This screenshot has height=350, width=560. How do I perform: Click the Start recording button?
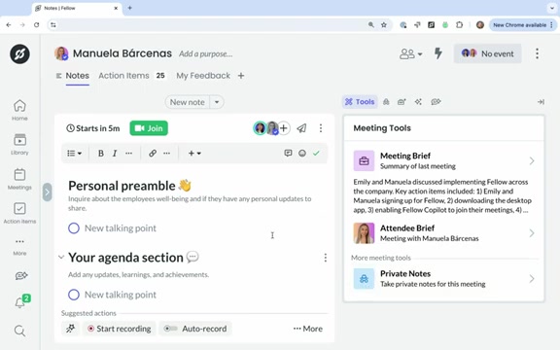click(120, 329)
